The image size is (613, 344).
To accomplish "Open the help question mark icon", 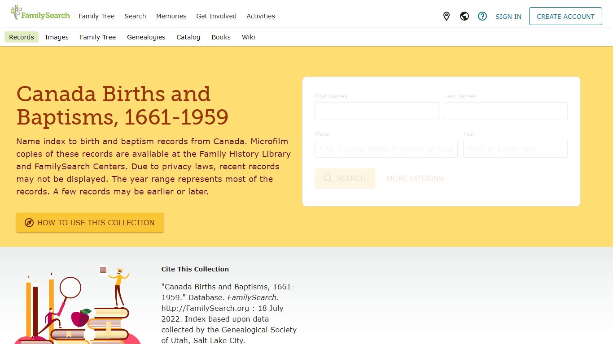I will point(482,17).
